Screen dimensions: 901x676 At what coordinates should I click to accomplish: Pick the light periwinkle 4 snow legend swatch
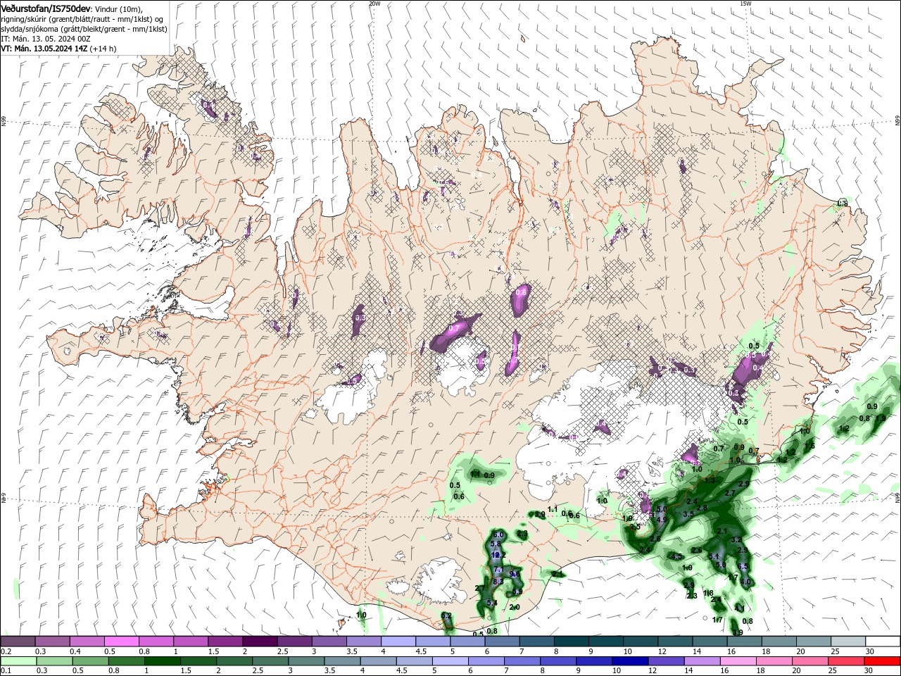pos(398,641)
